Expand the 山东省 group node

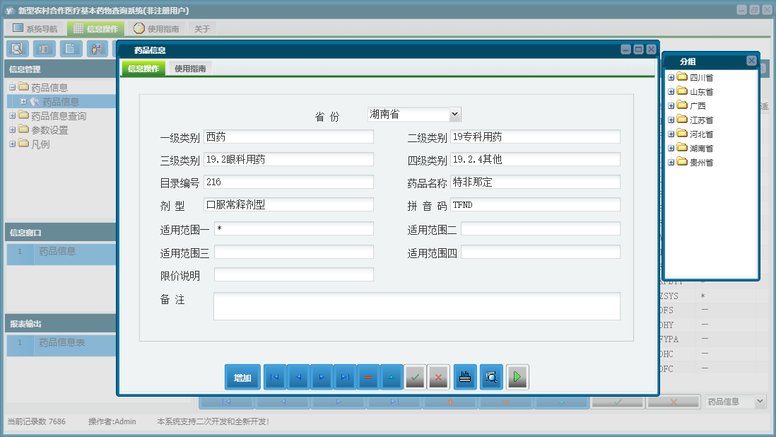tap(671, 91)
